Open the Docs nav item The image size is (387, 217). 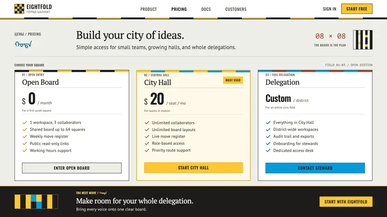tap(206, 9)
